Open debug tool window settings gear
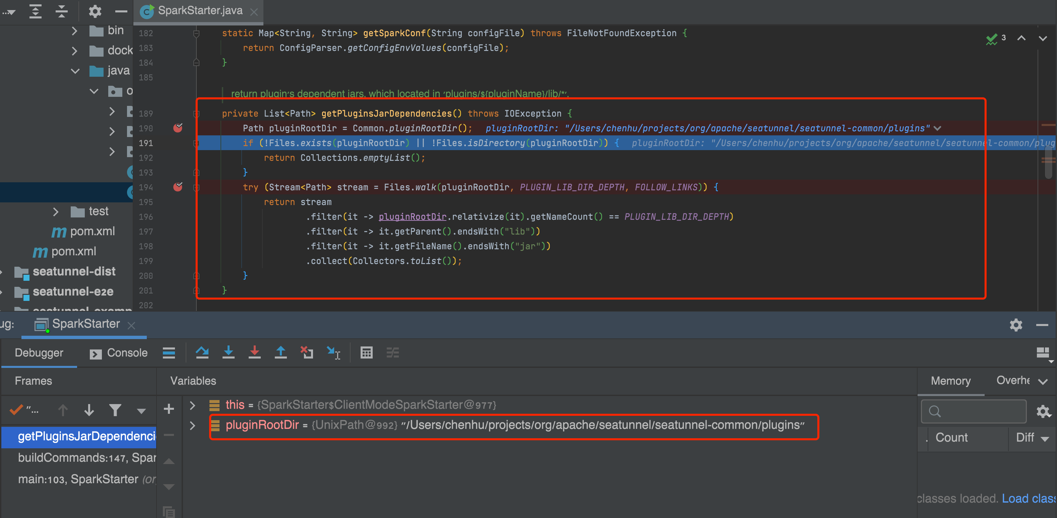The width and height of the screenshot is (1057, 518). coord(1016,325)
